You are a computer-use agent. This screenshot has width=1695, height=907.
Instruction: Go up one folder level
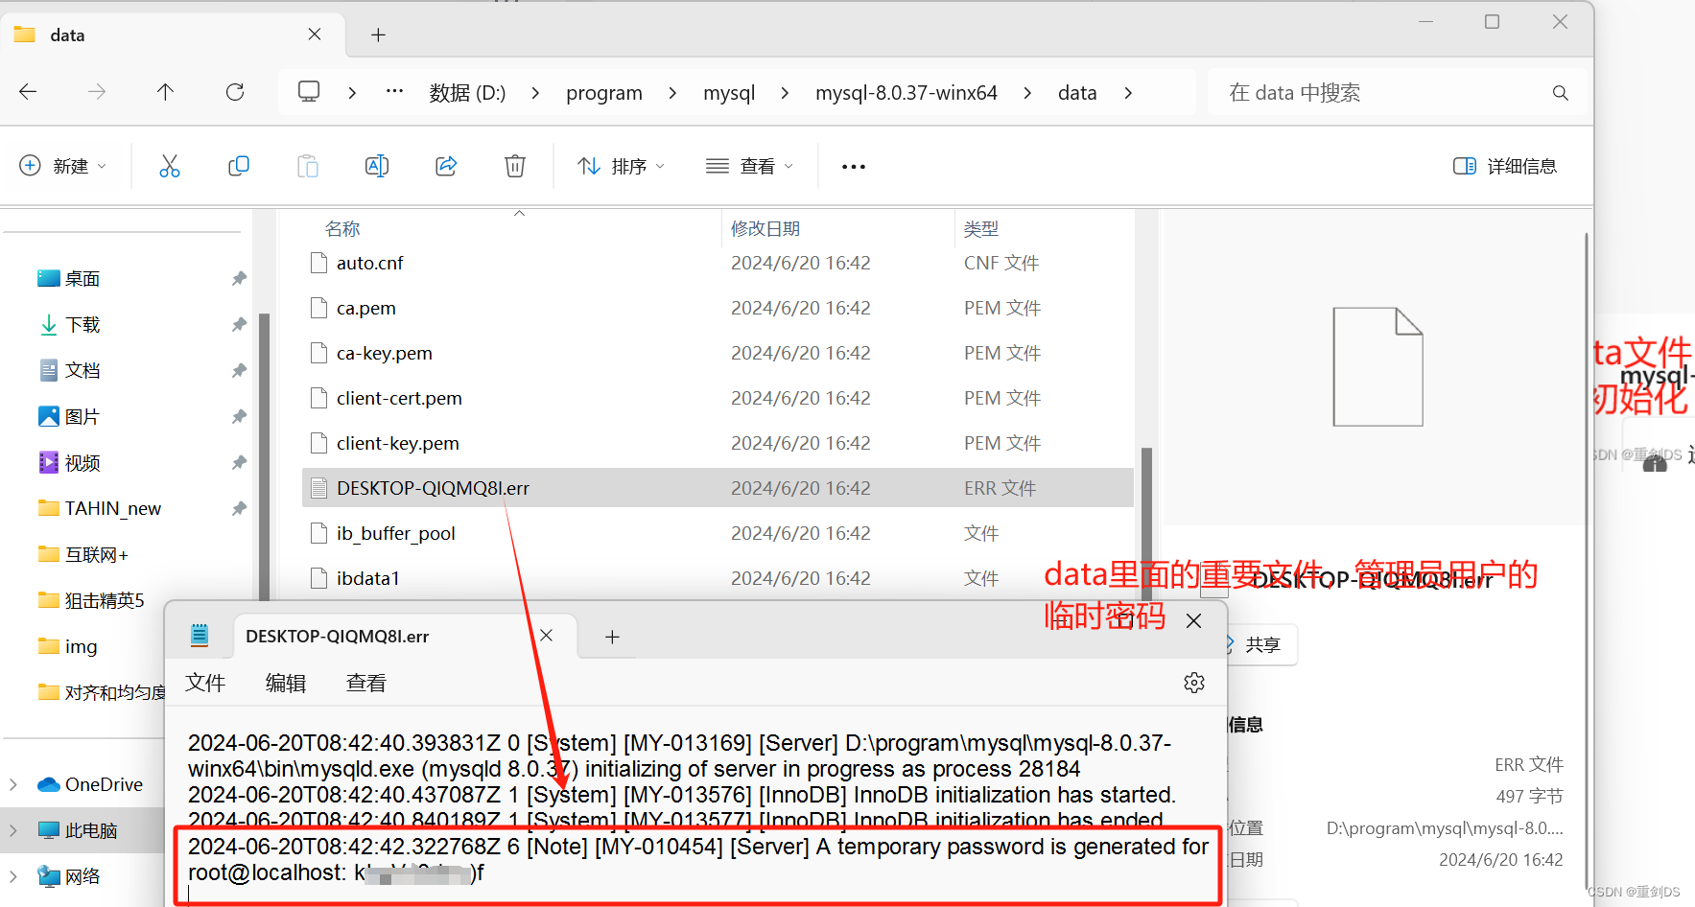pos(165,92)
